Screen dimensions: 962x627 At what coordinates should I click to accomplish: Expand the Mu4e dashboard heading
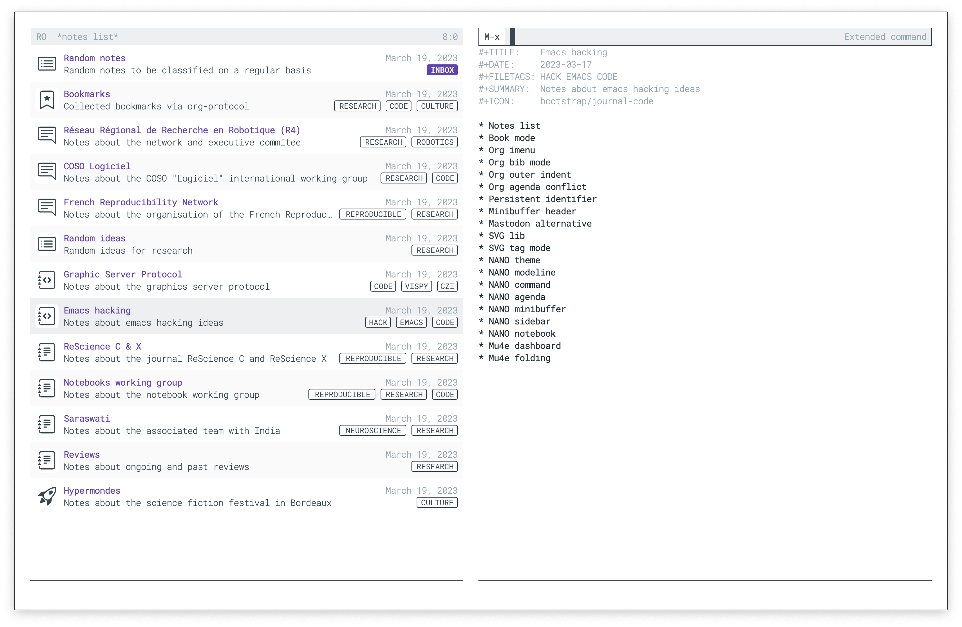coord(524,346)
